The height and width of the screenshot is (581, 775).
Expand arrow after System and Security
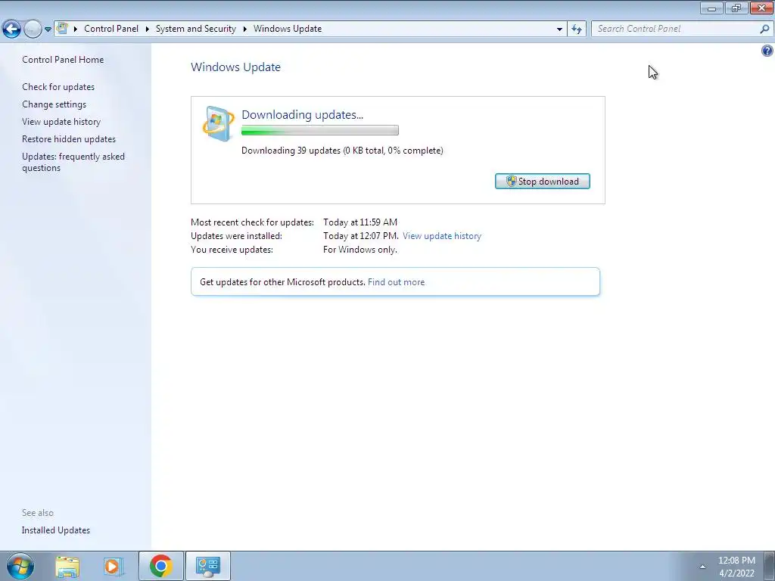click(x=244, y=30)
